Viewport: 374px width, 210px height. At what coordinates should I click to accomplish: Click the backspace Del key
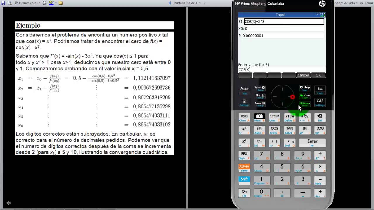click(320, 118)
